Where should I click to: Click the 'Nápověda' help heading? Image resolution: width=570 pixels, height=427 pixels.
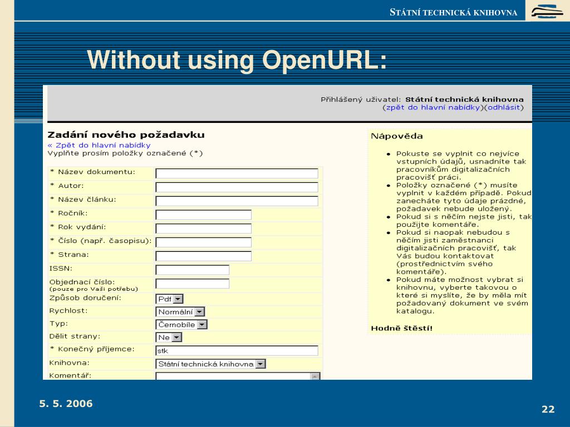tap(396, 136)
